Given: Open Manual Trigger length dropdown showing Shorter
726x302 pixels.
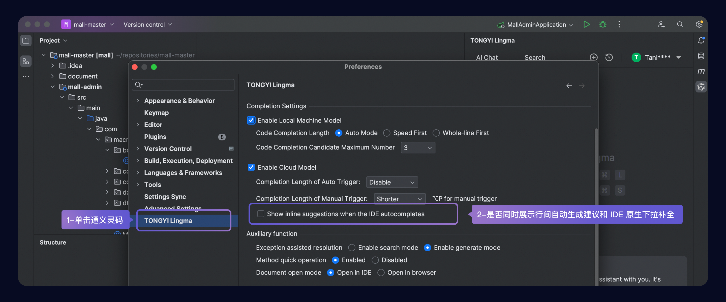Looking at the screenshot, I should pos(399,199).
